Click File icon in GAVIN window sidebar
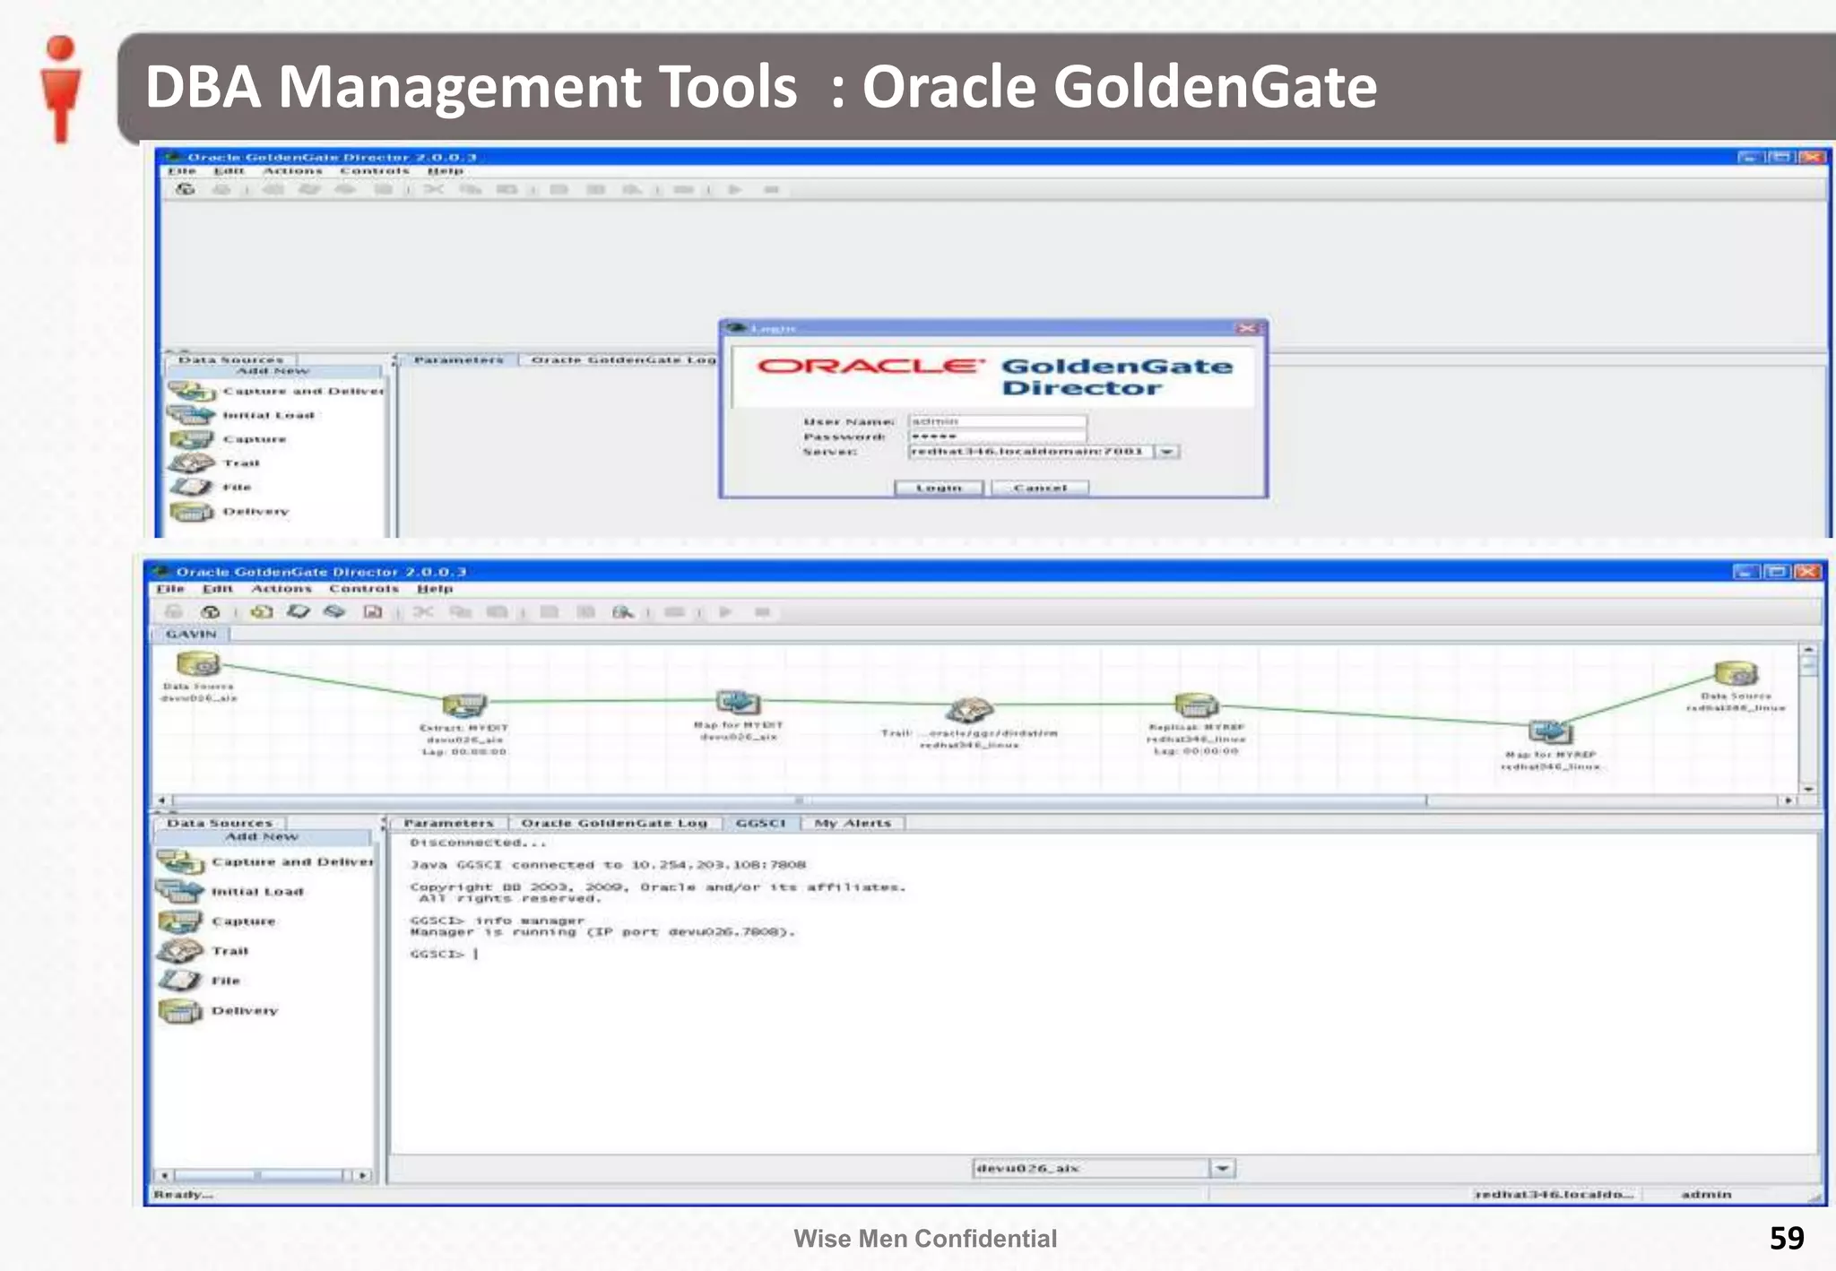 (180, 981)
